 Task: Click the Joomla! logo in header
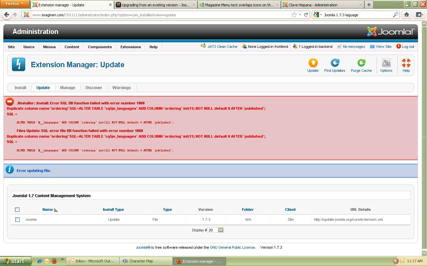[391, 32]
